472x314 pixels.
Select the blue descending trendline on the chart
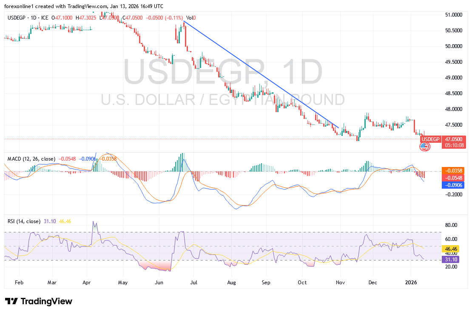pos(260,74)
